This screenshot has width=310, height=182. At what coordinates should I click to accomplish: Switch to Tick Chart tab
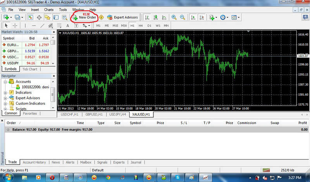[30, 69]
